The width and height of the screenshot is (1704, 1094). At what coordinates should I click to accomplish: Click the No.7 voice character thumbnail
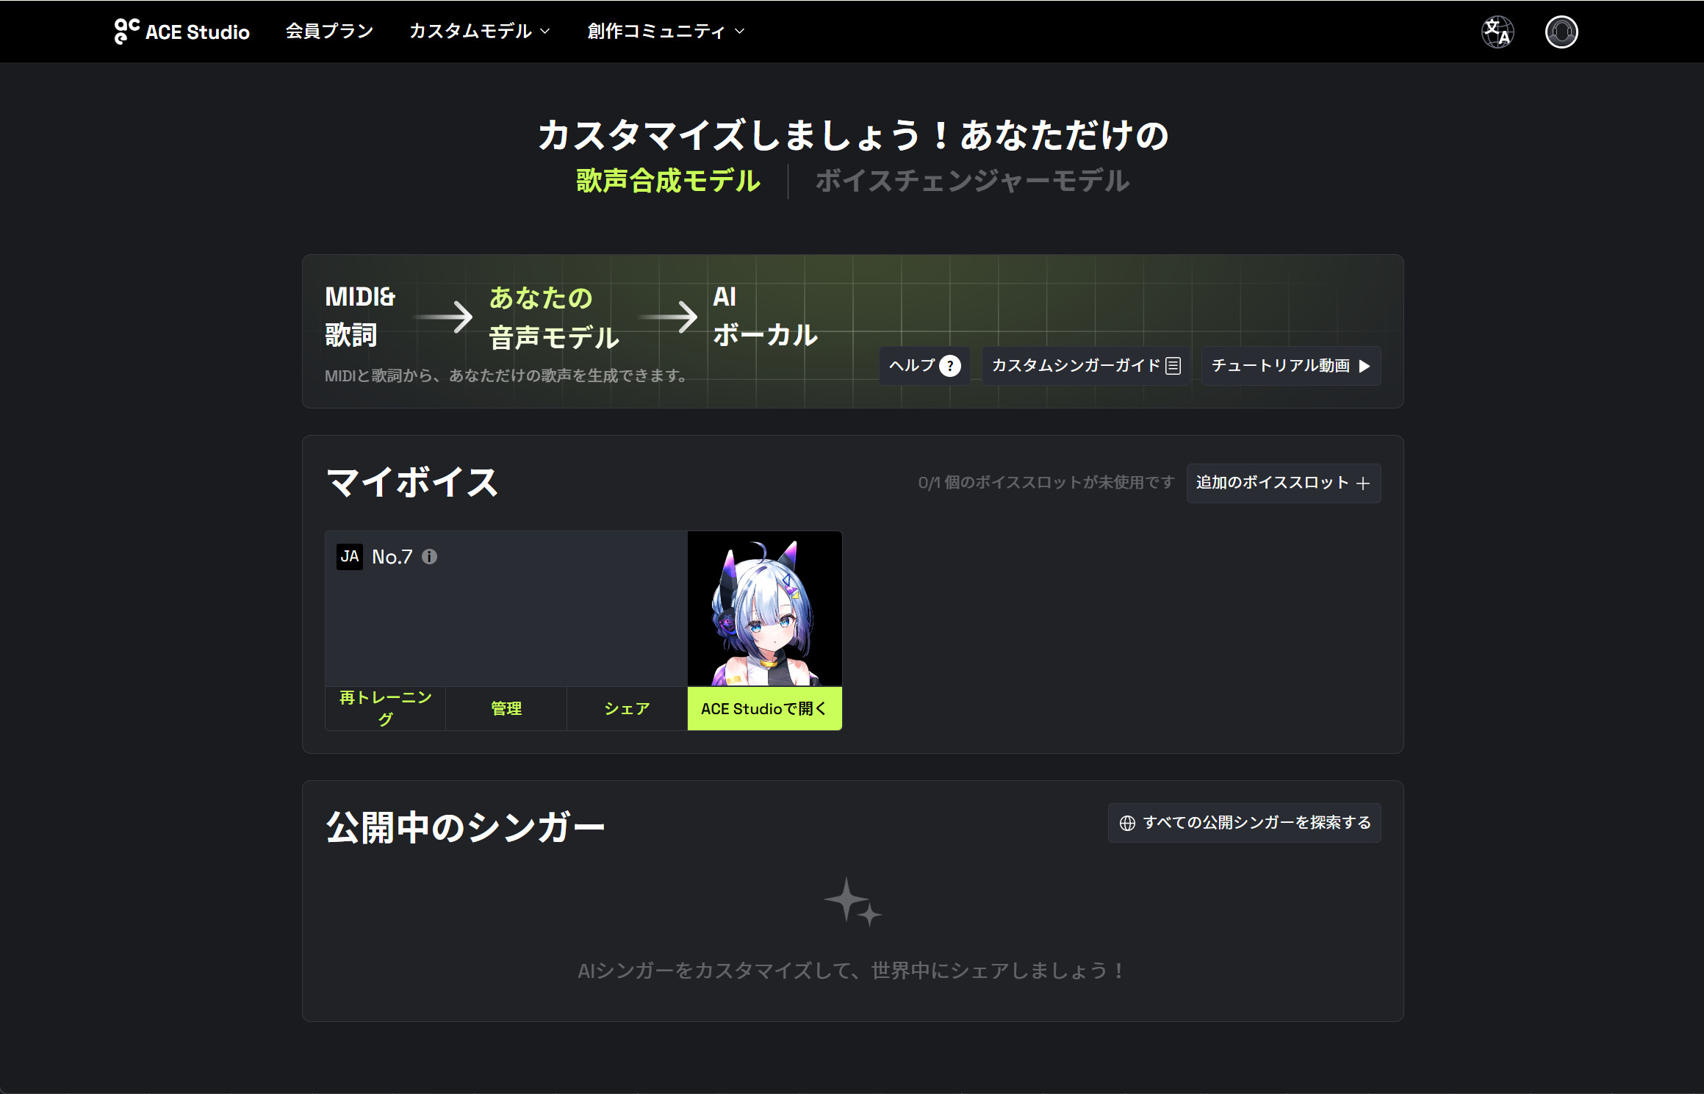point(764,608)
